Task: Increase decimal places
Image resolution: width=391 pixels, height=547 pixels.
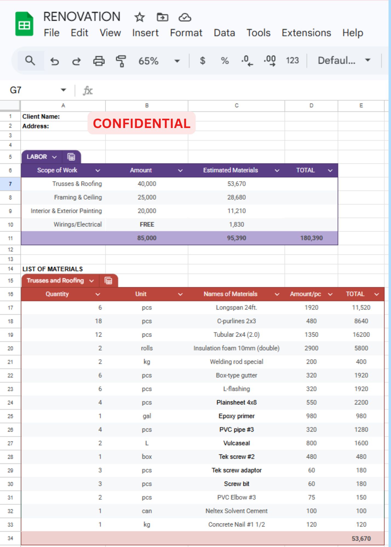Action: (270, 61)
